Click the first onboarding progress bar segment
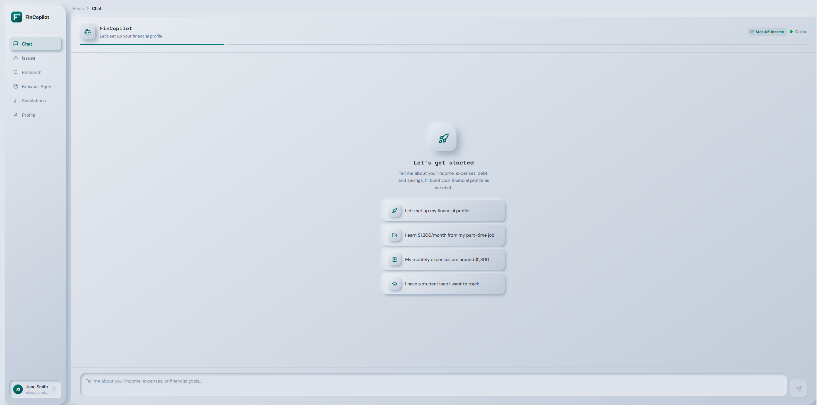This screenshot has width=817, height=405. (152, 45)
